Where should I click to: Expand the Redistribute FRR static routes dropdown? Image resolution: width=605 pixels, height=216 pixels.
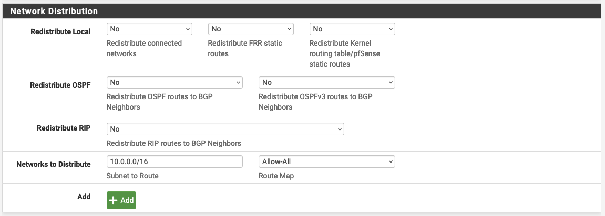(251, 29)
